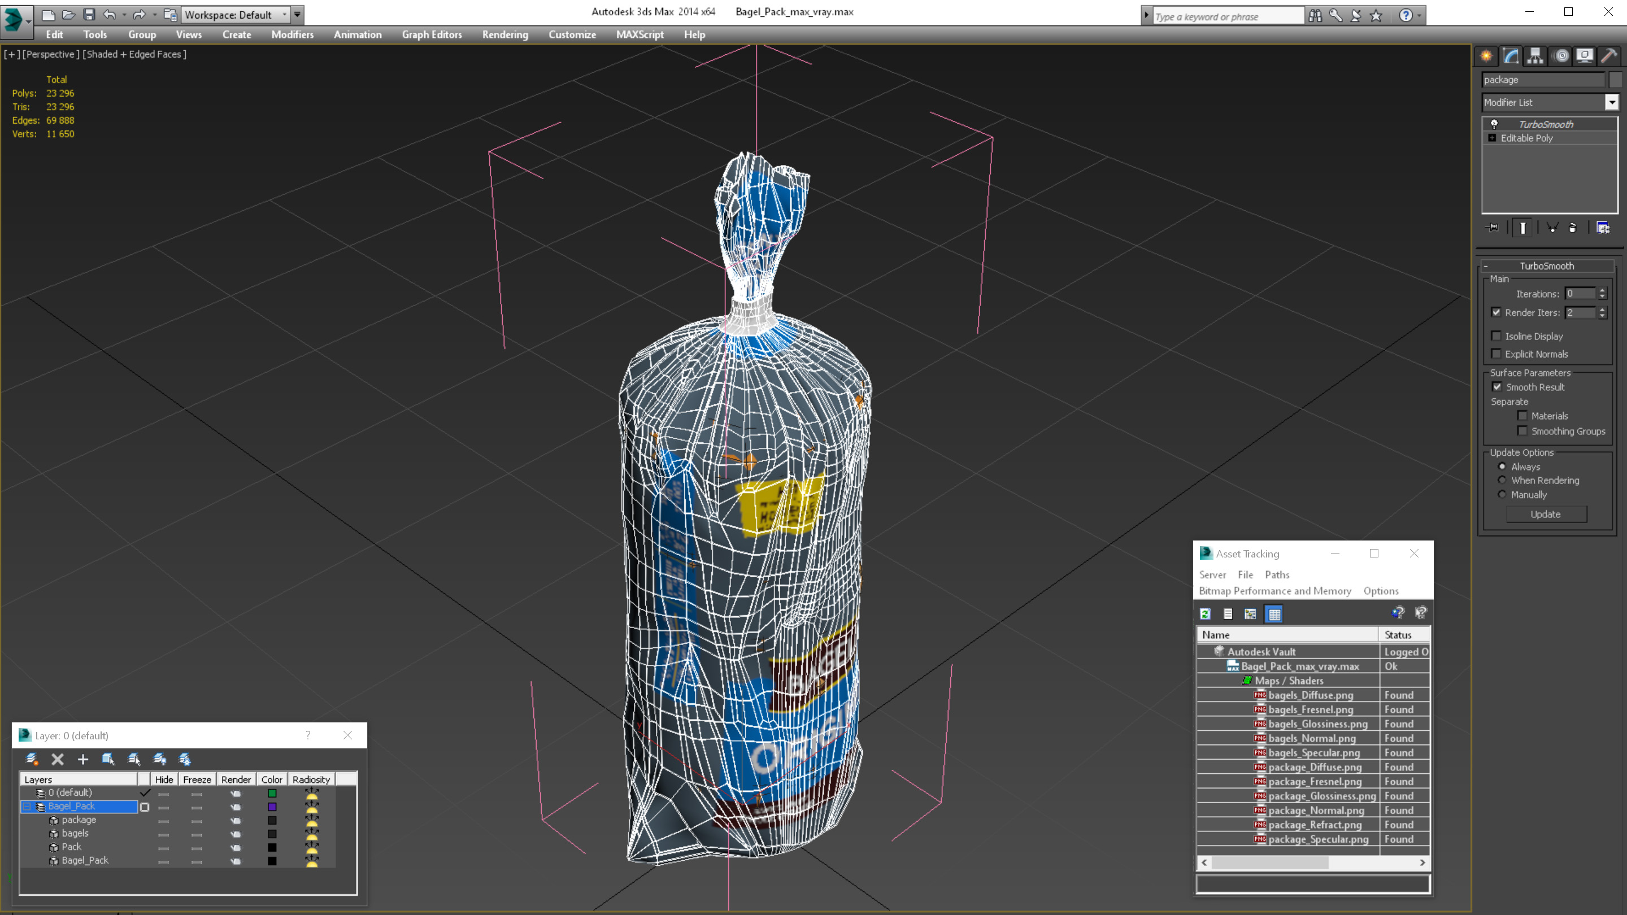This screenshot has height=915, width=1627.
Task: Increase Iterations spinner value
Action: click(x=1602, y=290)
